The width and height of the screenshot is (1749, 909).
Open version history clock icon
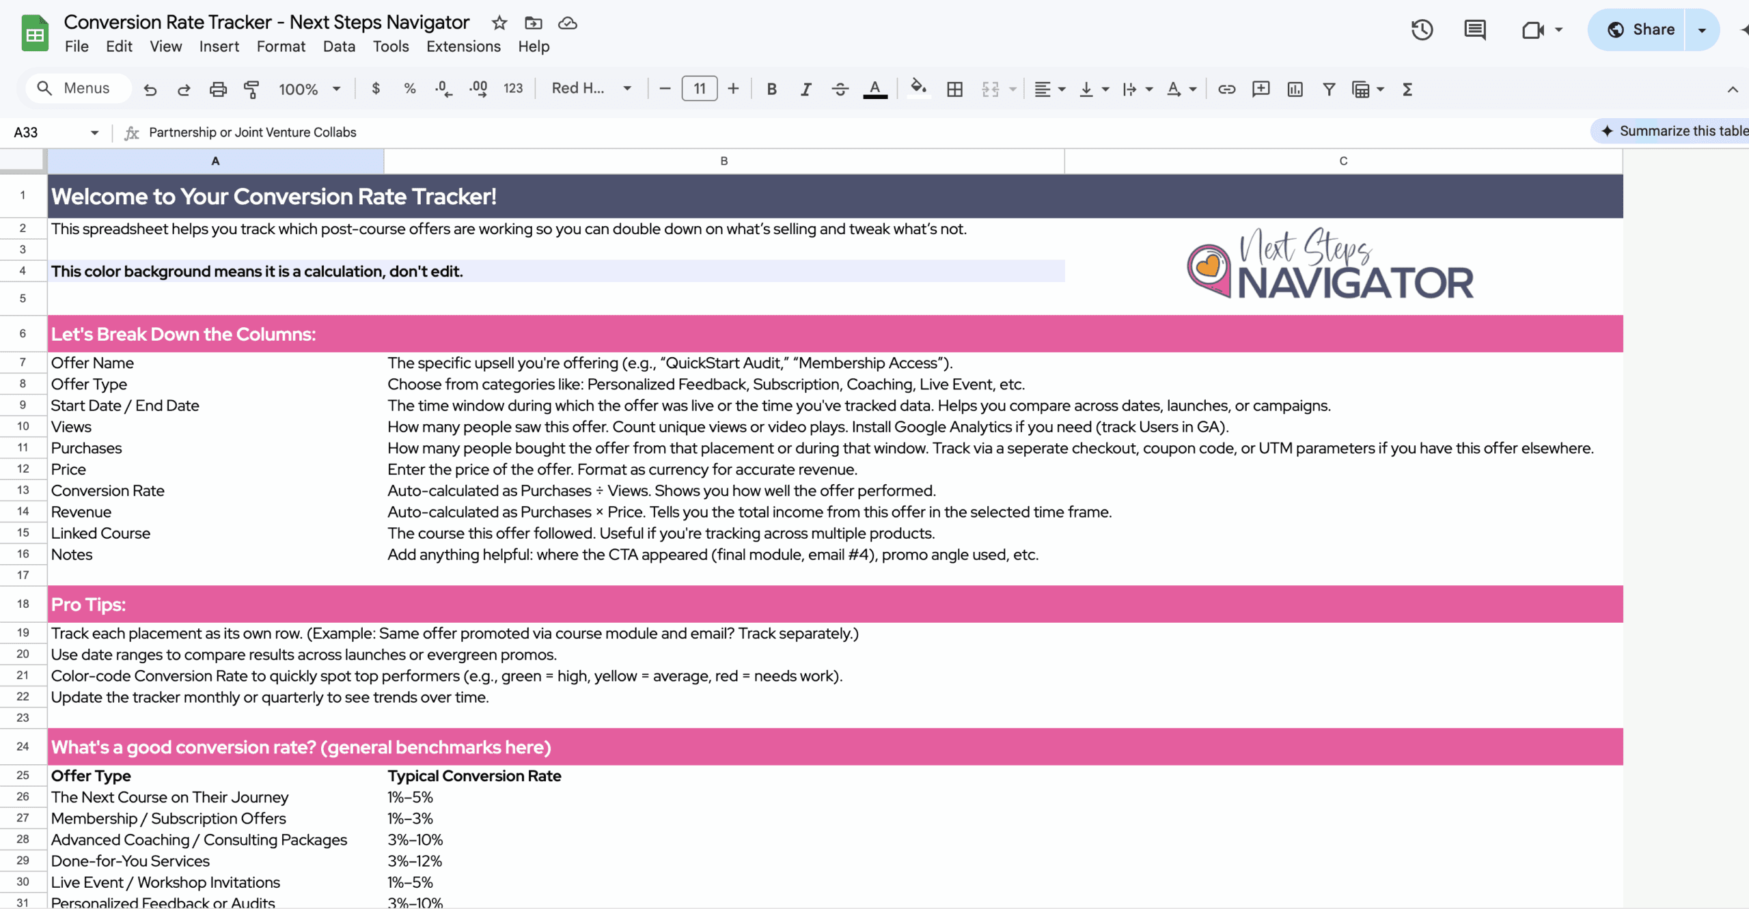coord(1422,29)
